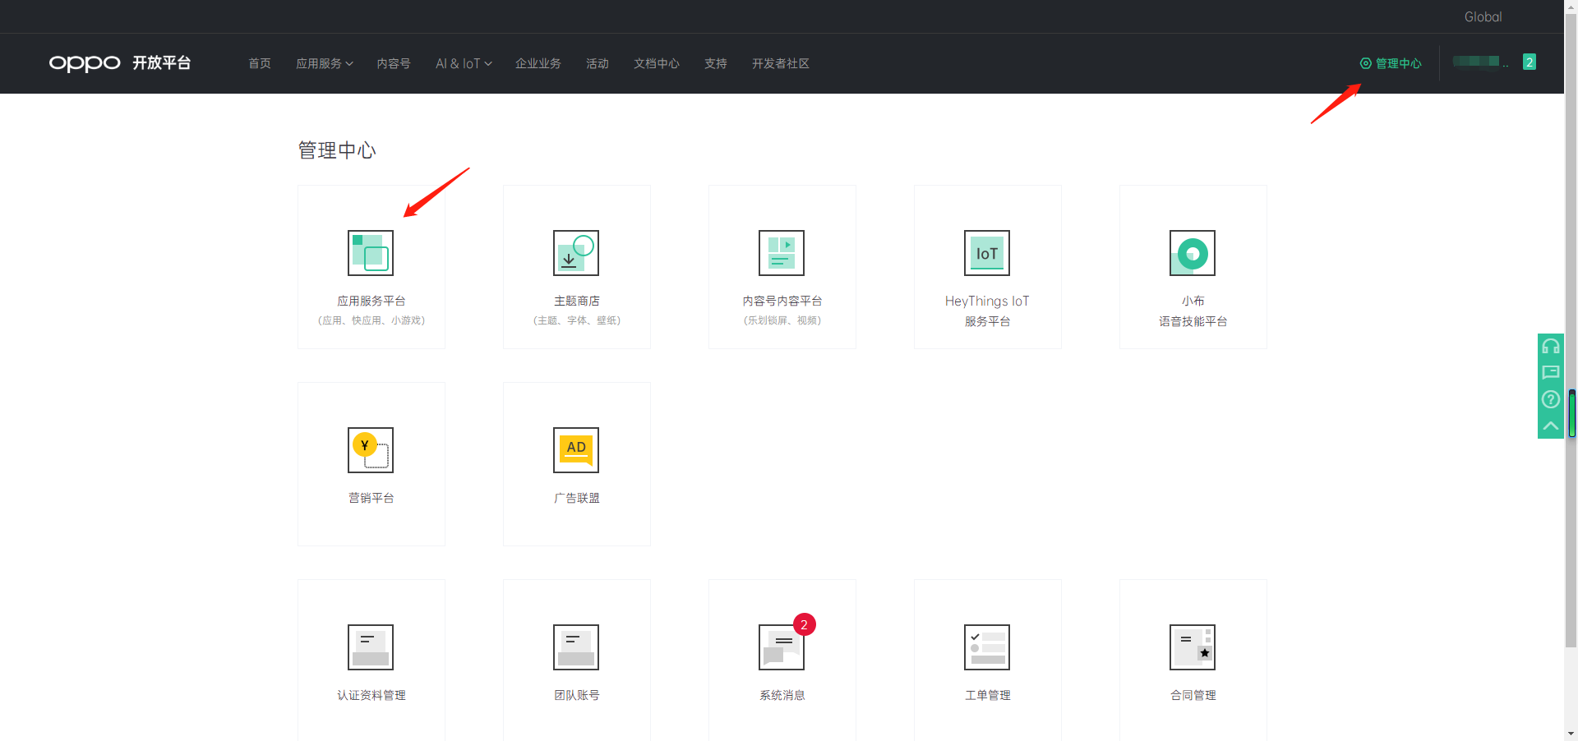Click the 认证资料管理 label
This screenshot has width=1578, height=741.
click(371, 695)
